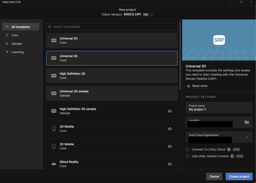Click the phone icon on 2D Mobile
This screenshot has height=183, width=256.
54,146
